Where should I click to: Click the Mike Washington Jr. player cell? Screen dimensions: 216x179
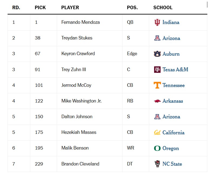pos(89,101)
